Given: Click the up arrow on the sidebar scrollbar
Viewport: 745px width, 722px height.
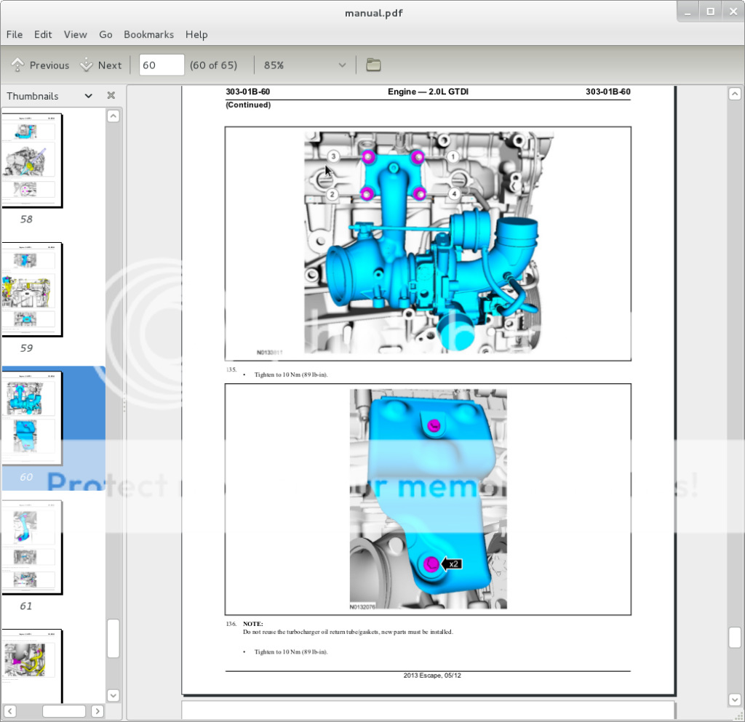Looking at the screenshot, I should [x=113, y=115].
